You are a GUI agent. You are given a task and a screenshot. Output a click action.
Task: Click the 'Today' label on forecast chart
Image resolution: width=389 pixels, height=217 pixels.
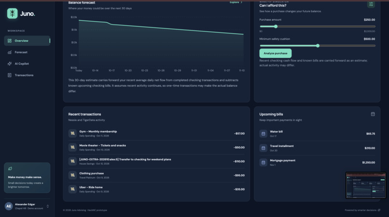79,70
